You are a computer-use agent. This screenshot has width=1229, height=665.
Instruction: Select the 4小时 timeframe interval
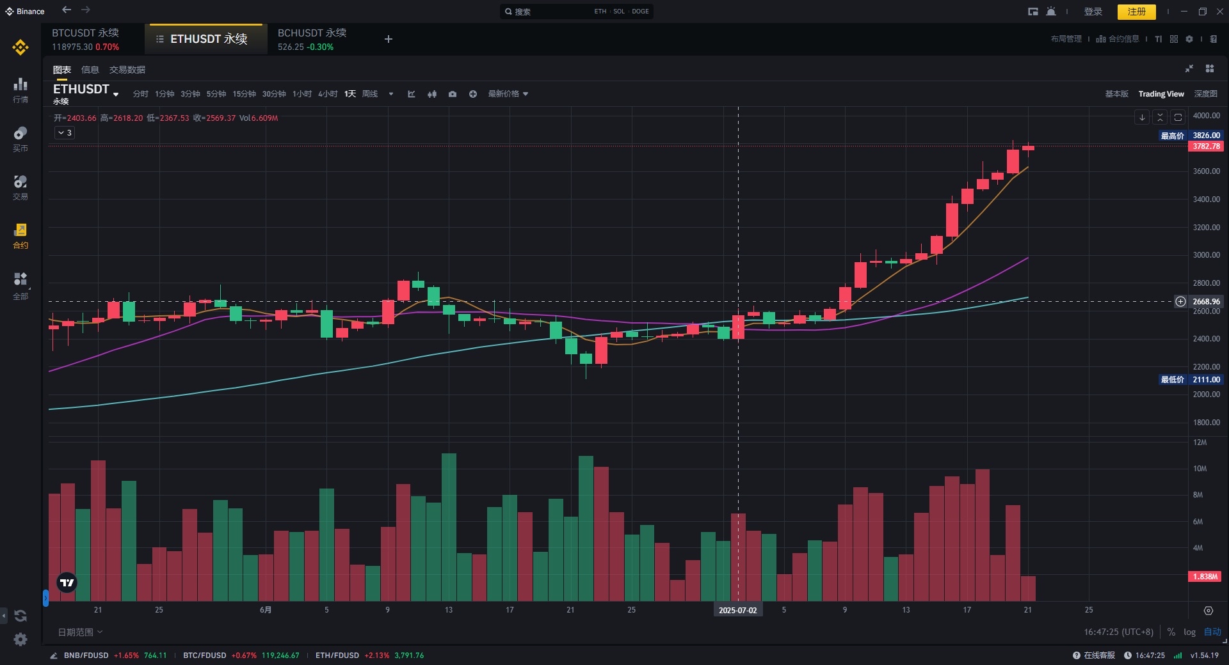[328, 94]
